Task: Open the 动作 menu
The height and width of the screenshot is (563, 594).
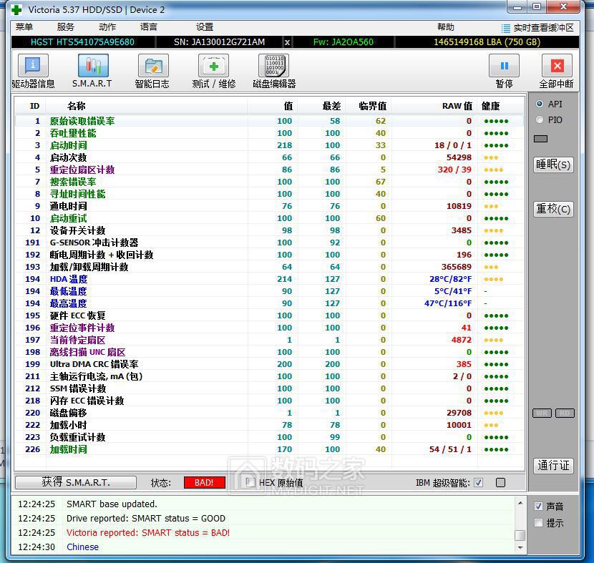Action: (x=107, y=27)
